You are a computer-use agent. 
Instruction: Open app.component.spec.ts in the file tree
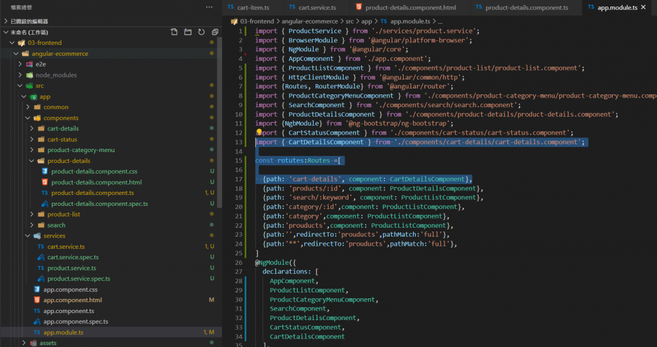[75, 322]
